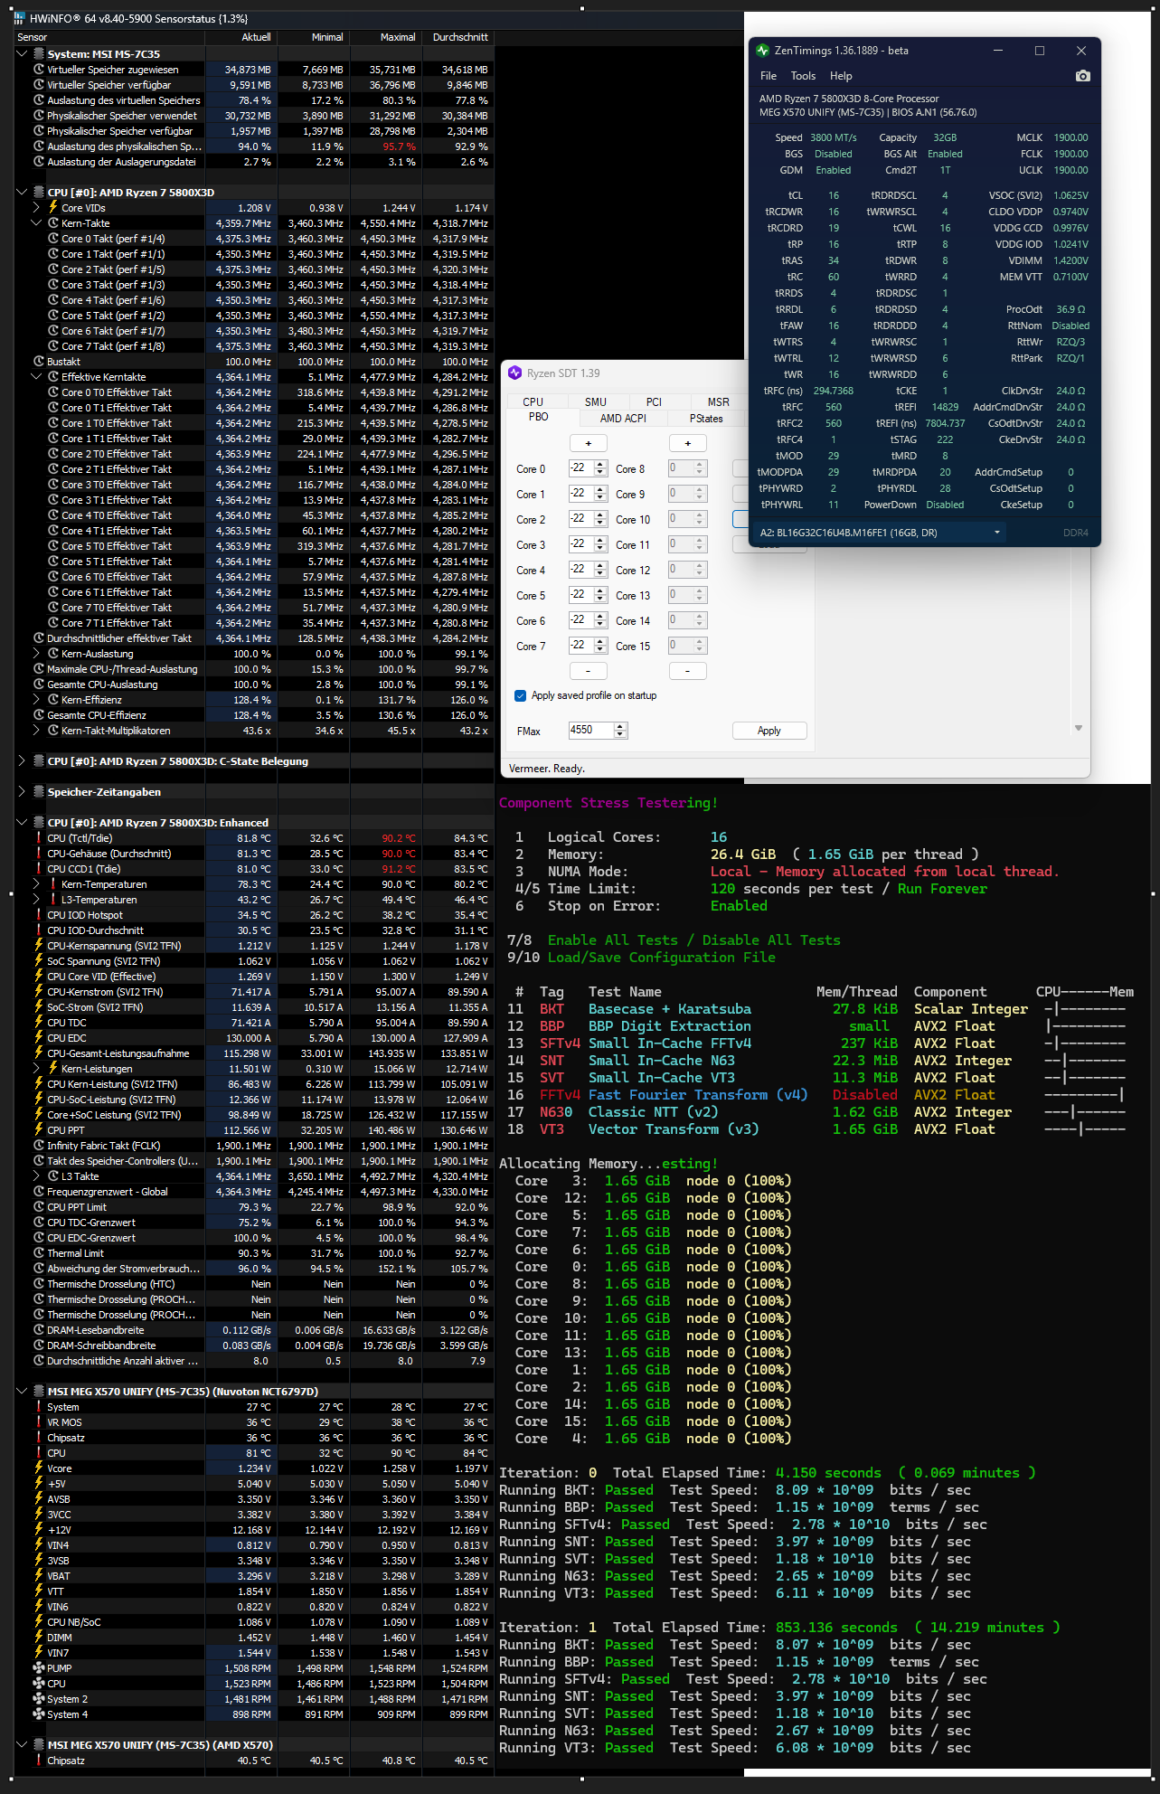Click clock icon beside Thermal Limit row
1160x1794 pixels.
tap(39, 1253)
